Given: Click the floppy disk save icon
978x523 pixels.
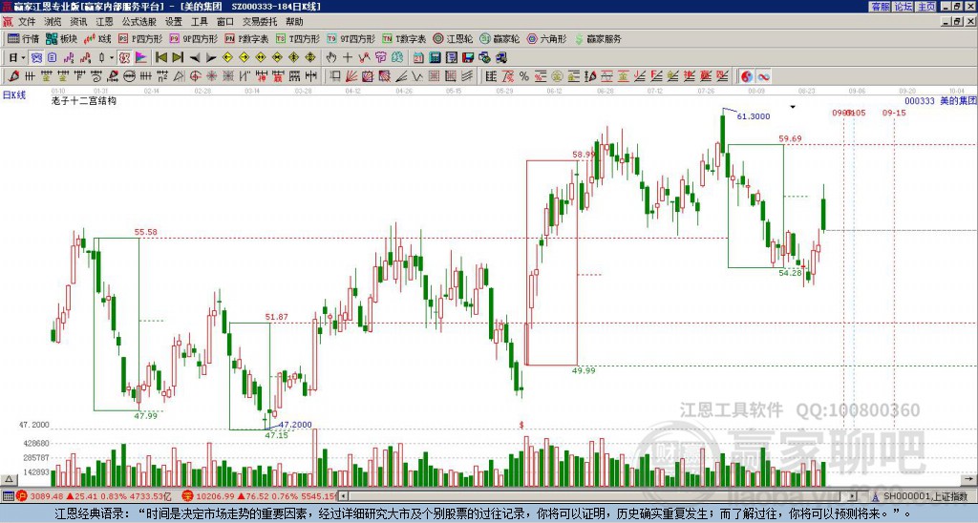Looking at the screenshot, I should point(468,57).
